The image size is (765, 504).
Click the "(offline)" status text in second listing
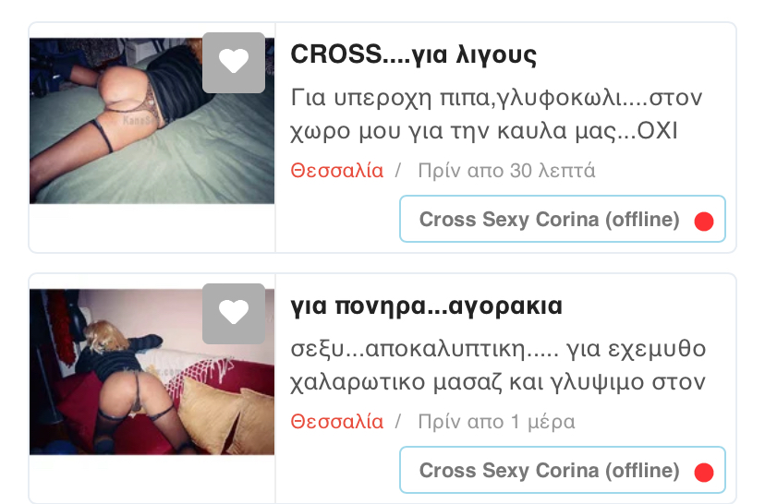(642, 471)
